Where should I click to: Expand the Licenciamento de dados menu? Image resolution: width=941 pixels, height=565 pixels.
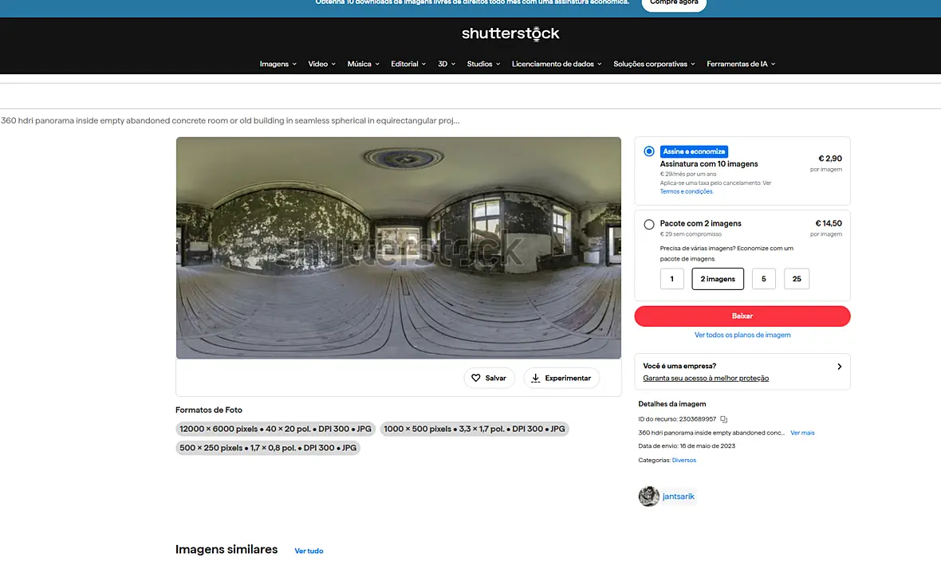tap(557, 64)
